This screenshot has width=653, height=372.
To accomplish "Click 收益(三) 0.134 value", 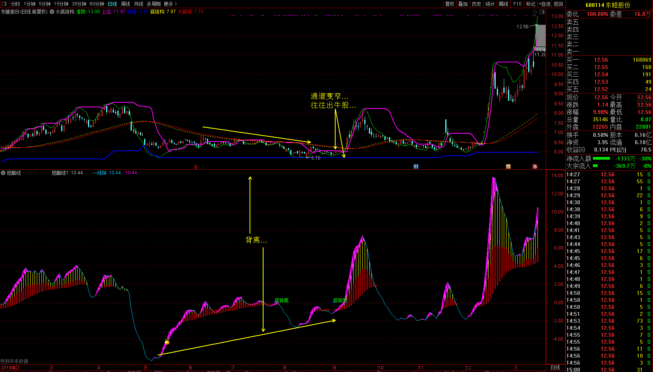I will click(601, 150).
